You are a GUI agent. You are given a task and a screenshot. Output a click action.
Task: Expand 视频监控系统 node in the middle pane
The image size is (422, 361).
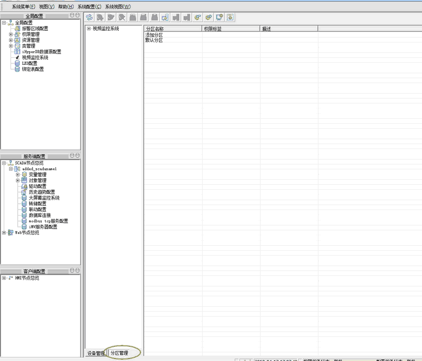(x=89, y=28)
